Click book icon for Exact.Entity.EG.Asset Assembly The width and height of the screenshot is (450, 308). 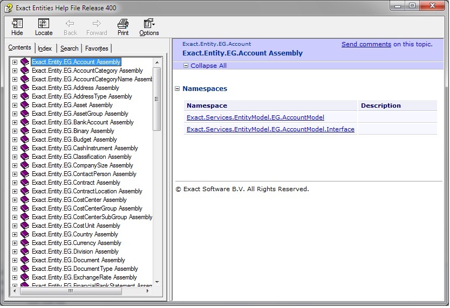[25, 105]
